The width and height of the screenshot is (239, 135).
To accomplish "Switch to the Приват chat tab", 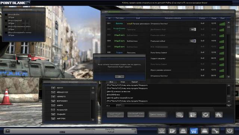I will click(x=134, y=82).
